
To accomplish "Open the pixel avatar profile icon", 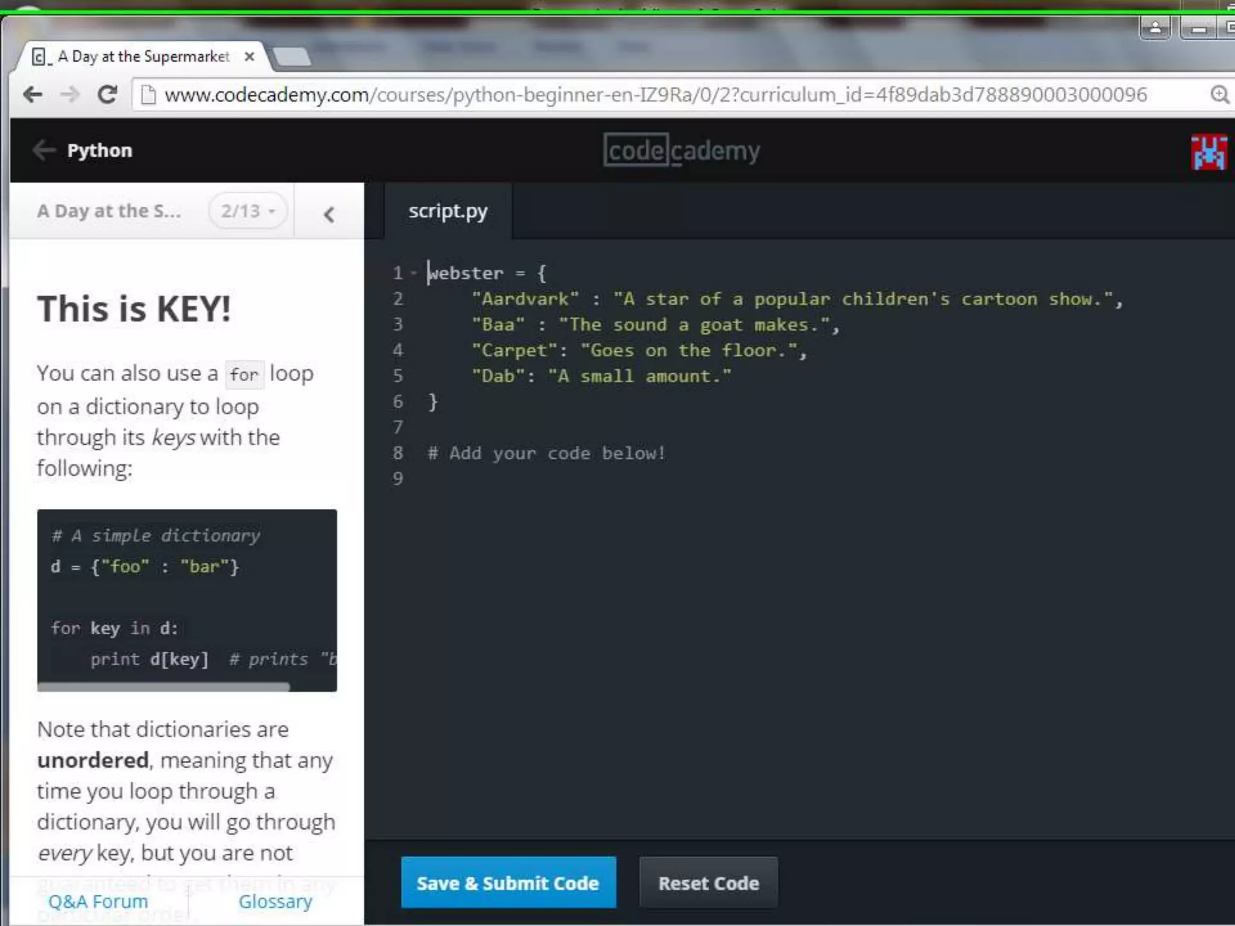I will click(x=1208, y=152).
